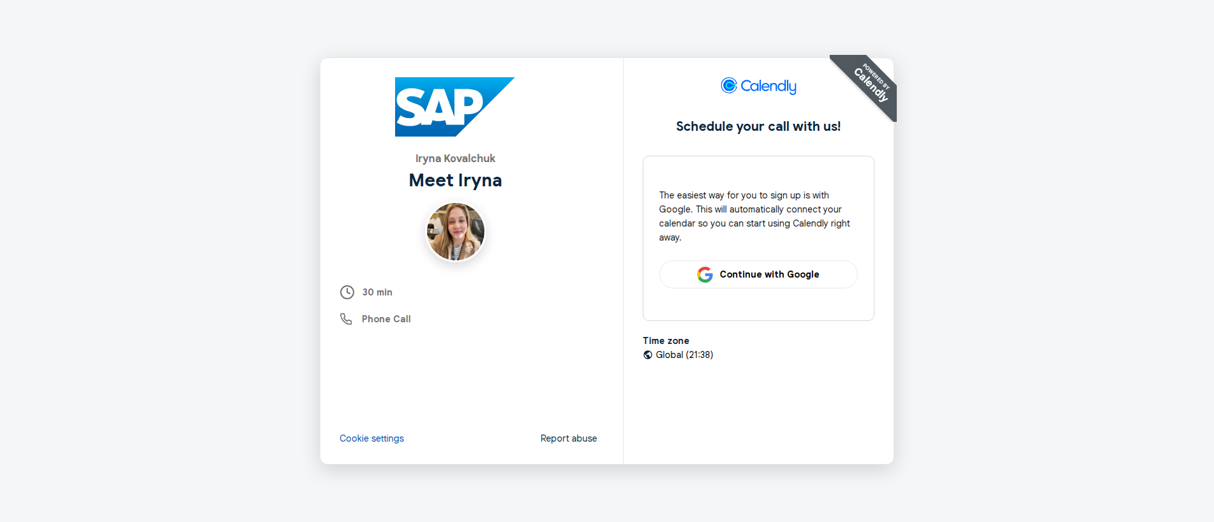
Task: Click Continue with Google button
Action: click(x=758, y=274)
